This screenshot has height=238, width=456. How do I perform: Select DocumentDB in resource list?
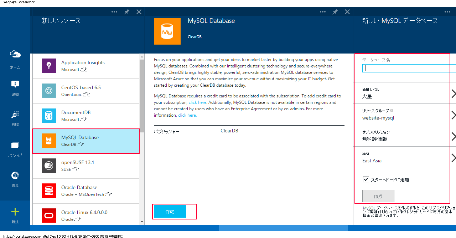point(86,116)
